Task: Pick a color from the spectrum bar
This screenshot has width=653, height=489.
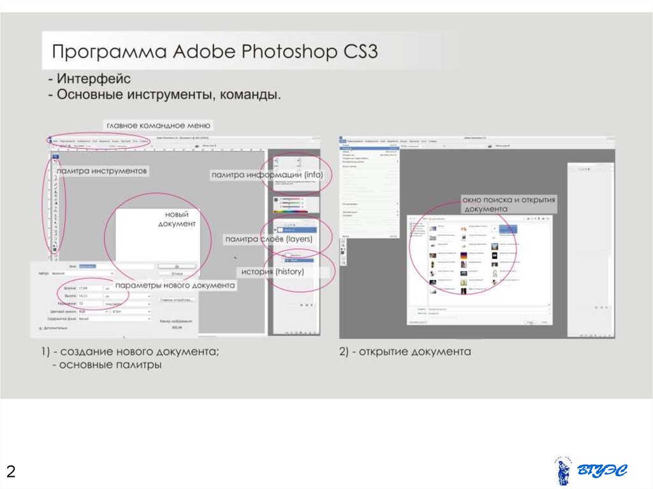Action: 291,212
